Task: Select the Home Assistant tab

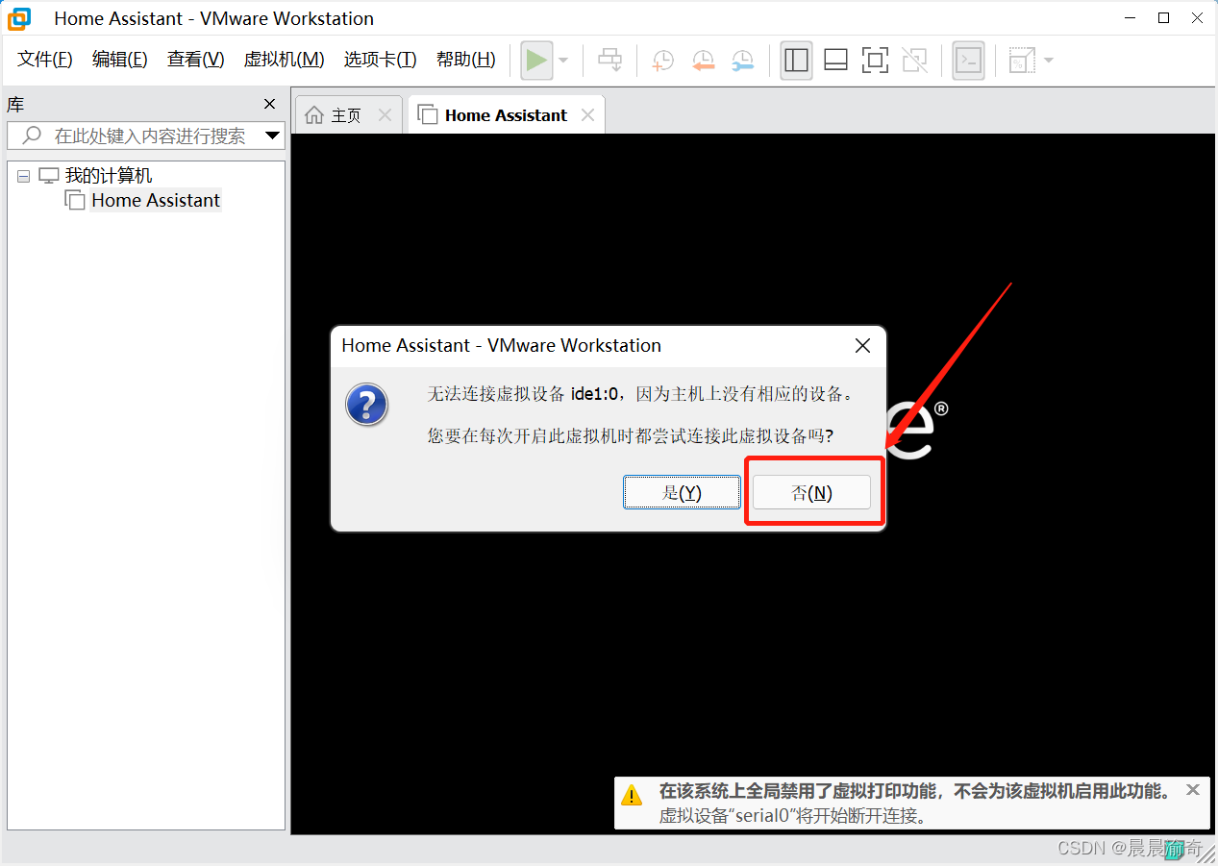Action: [x=506, y=115]
